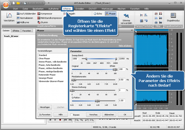This screenshot has width=185, height=130.
Task: Toggle the Bypass checkbox
Action: [71, 115]
